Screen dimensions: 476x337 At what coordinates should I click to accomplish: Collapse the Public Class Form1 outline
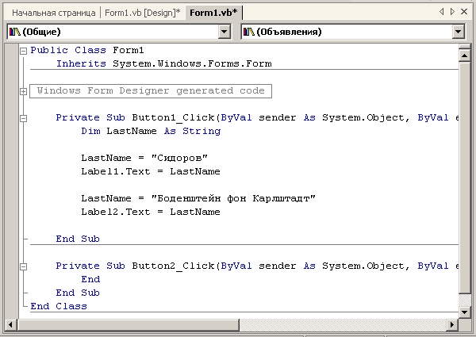point(23,50)
